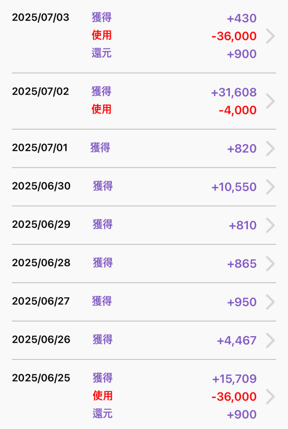Open details chevron for 2025/06/25 entry
288x429 pixels.
tap(270, 396)
